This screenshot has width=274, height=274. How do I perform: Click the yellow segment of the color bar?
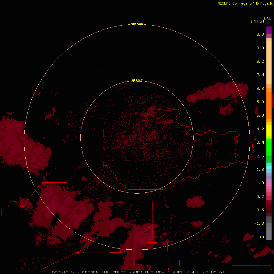click(x=269, y=130)
